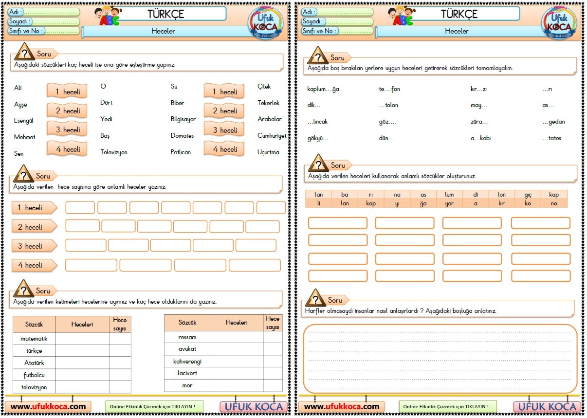Click the incomplete word 'kır…zı'
Viewport: 587px width, 418px height.
[478, 89]
